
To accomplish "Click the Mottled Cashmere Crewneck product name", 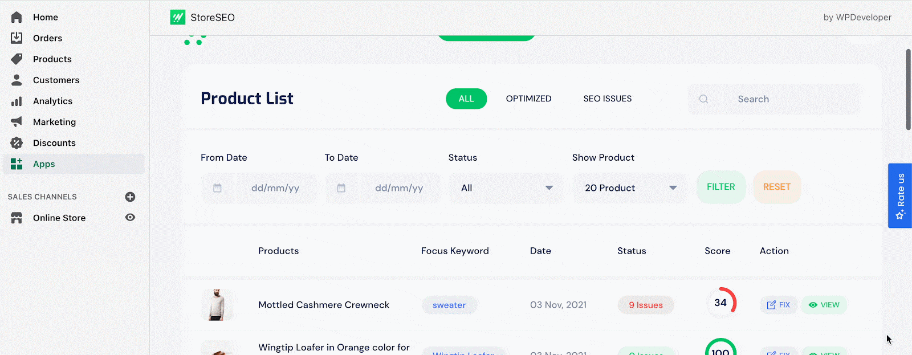I will pos(324,305).
